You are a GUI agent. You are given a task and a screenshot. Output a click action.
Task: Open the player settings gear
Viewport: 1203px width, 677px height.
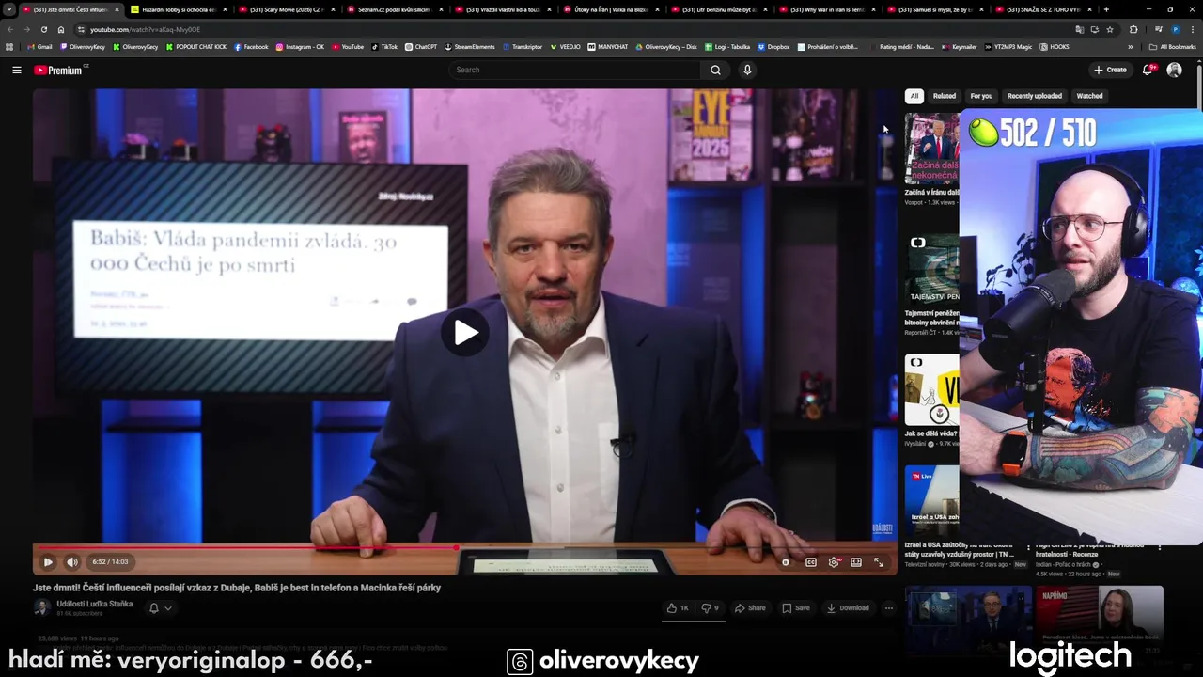click(834, 562)
